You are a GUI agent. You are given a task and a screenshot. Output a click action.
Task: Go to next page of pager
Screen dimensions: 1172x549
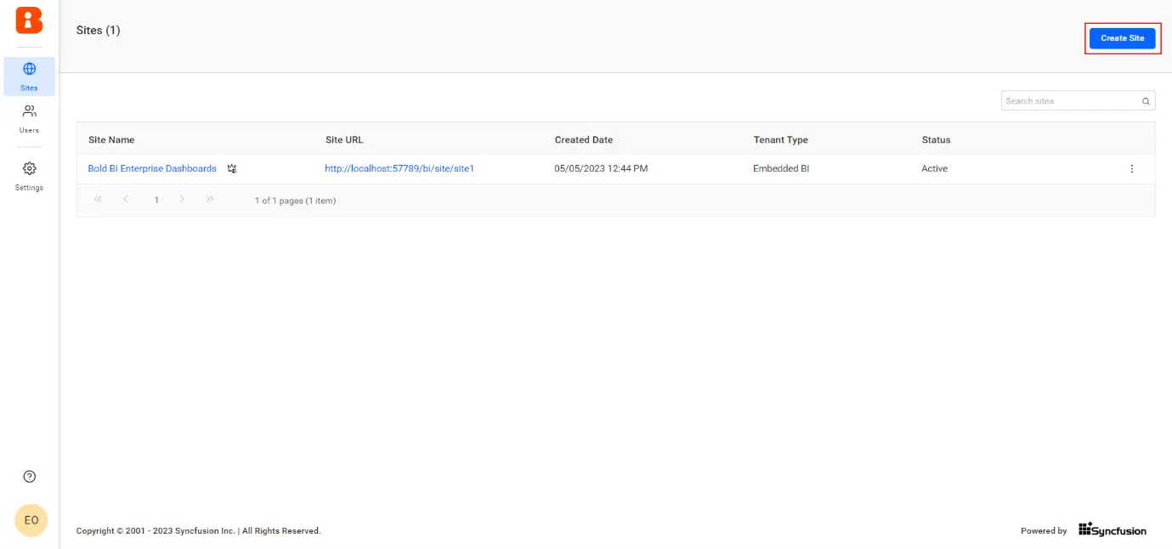(x=182, y=200)
